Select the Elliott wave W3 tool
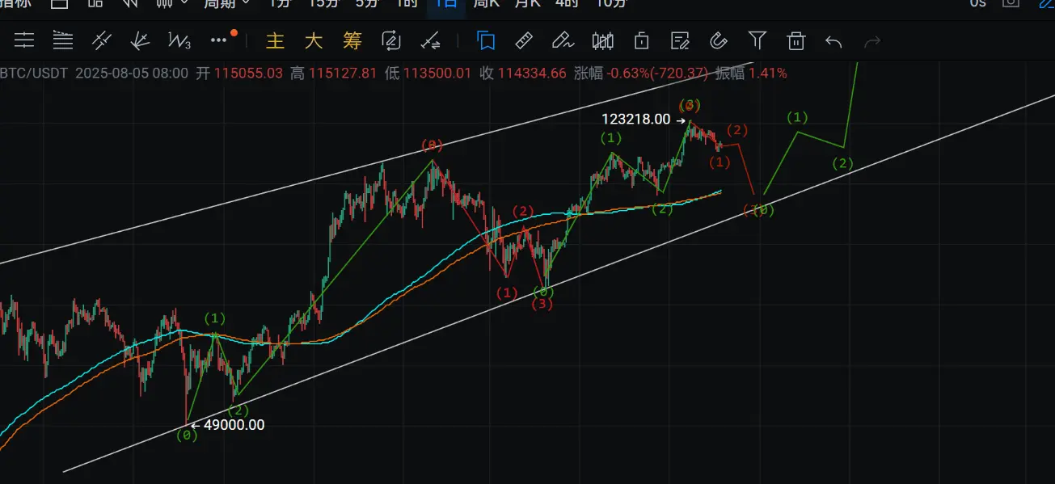This screenshot has width=1055, height=484. coord(179,40)
